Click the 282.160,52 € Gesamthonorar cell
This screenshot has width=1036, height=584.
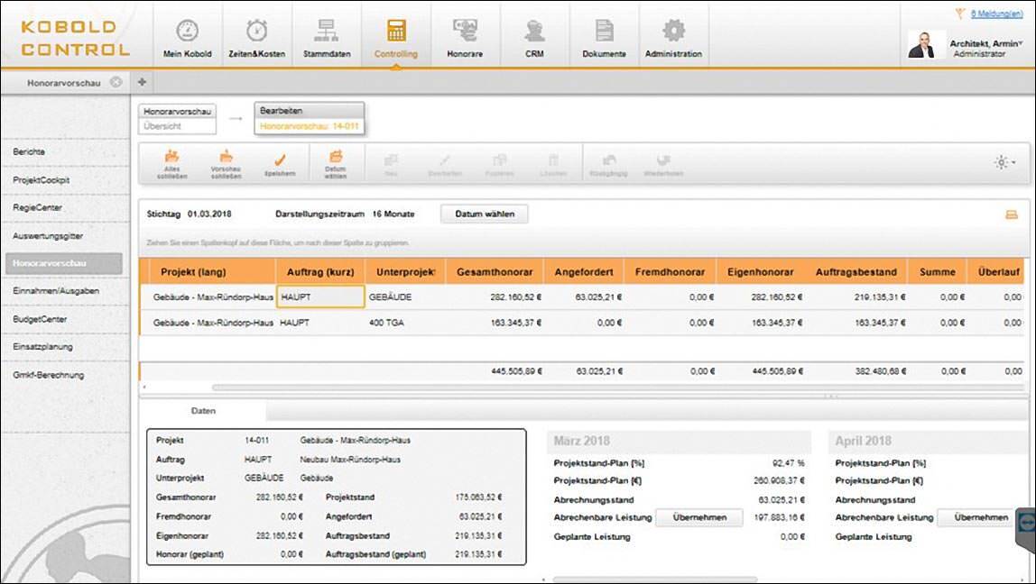click(x=495, y=297)
